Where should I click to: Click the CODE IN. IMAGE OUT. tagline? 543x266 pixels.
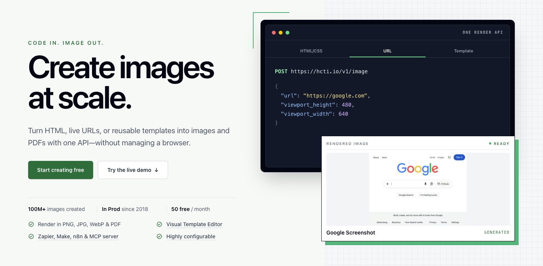(66, 43)
